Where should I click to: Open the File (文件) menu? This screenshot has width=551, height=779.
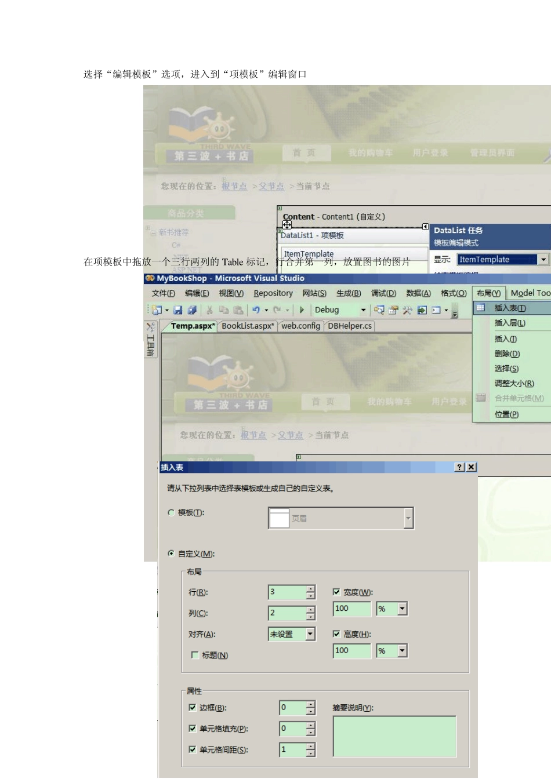(164, 293)
